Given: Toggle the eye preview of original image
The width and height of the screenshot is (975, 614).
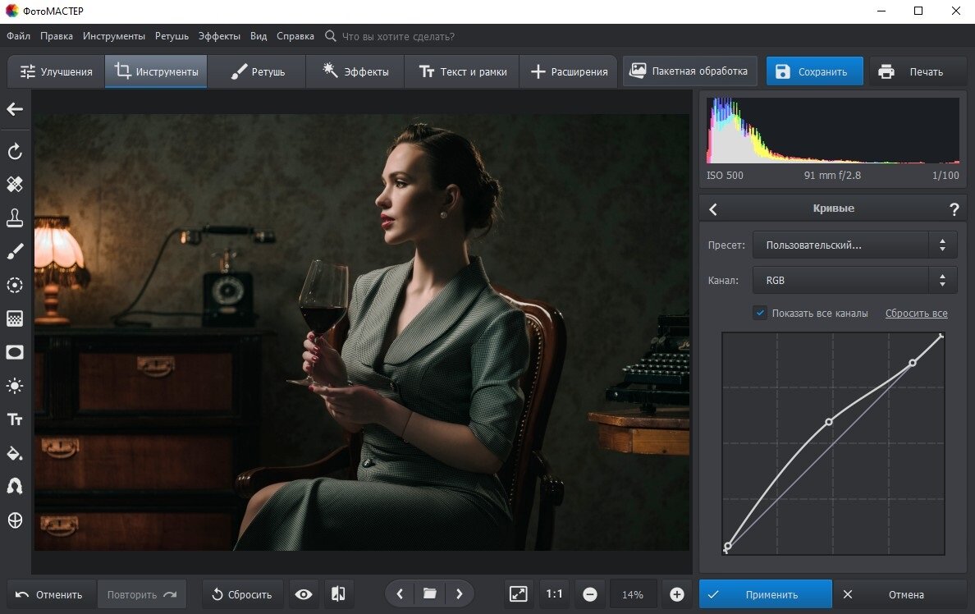Looking at the screenshot, I should coord(304,594).
